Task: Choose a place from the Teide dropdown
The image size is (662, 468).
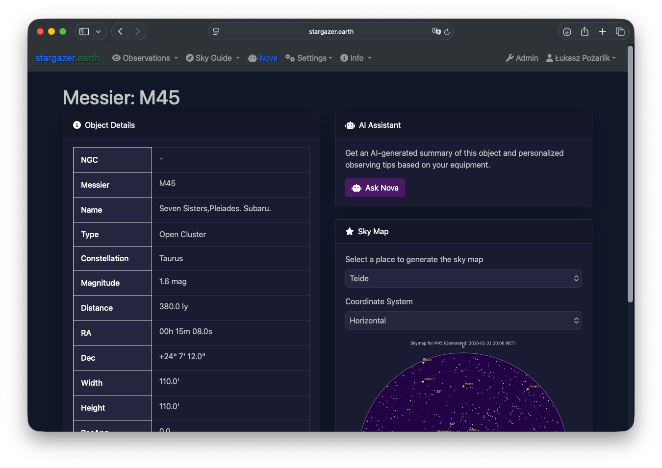Action: [x=463, y=278]
